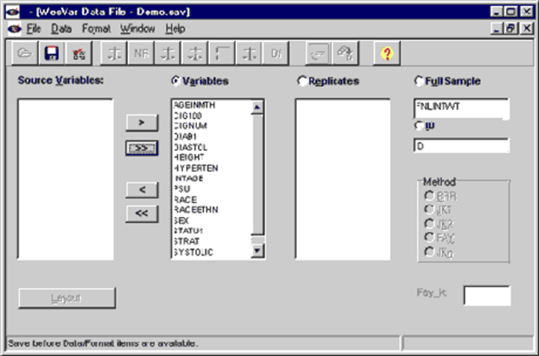Click Variables list scrollbar down arrow

(257, 251)
